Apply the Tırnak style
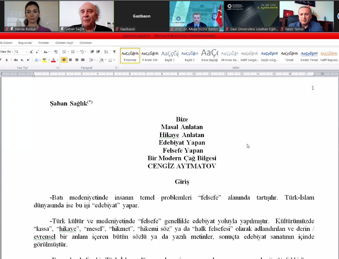This screenshot has width=339, height=259. pyautogui.click(x=289, y=55)
